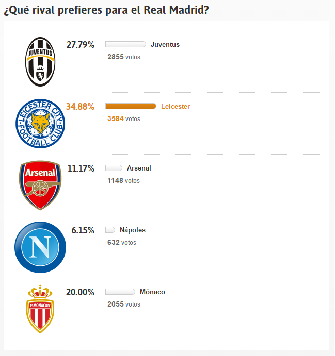Screen dimensions: 335x356
Task: Choose the Nápoles option label
Action: pos(132,230)
